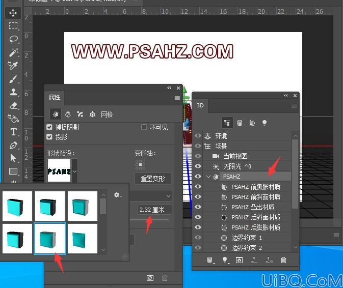Delete selected object in 3D panel
Image resolution: width=343 pixels, height=288 pixels.
click(283, 260)
